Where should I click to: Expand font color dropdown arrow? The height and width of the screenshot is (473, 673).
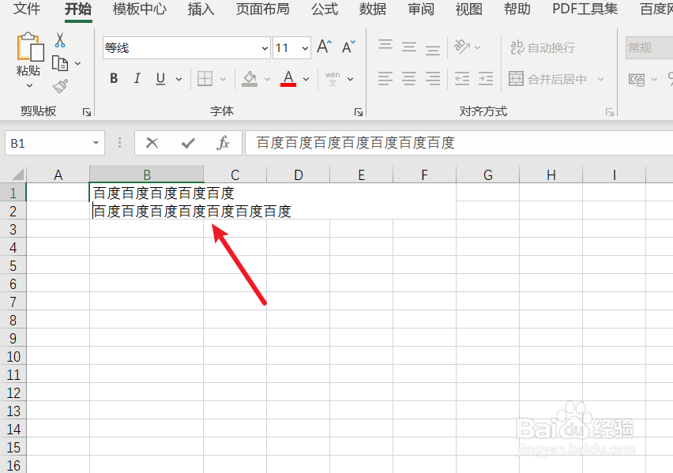(306, 79)
